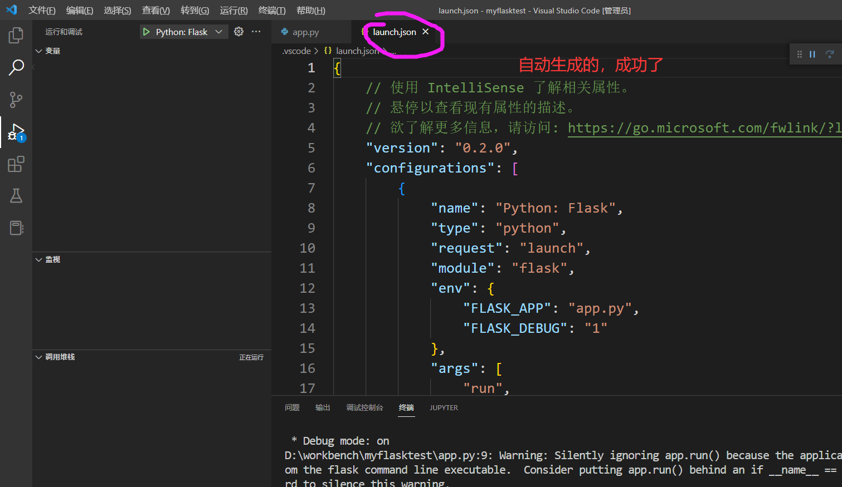Open more actions ellipsis in debug panel

[256, 32]
